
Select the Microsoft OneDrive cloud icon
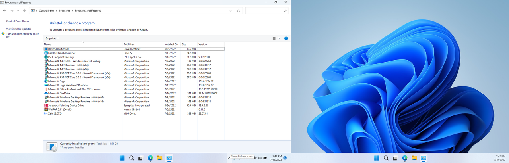coord(46,94)
